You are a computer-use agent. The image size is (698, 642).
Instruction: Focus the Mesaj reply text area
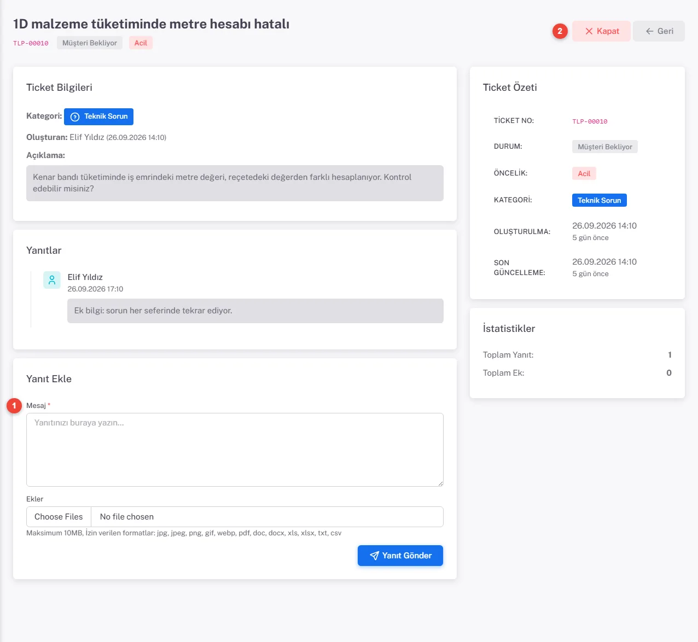pyautogui.click(x=235, y=450)
